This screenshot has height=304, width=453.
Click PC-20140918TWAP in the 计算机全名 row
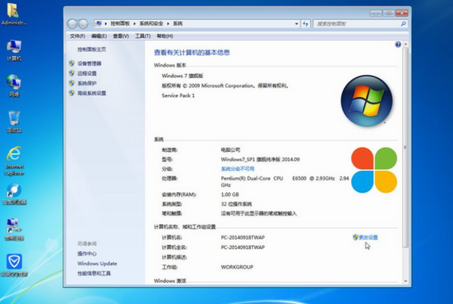[242, 247]
